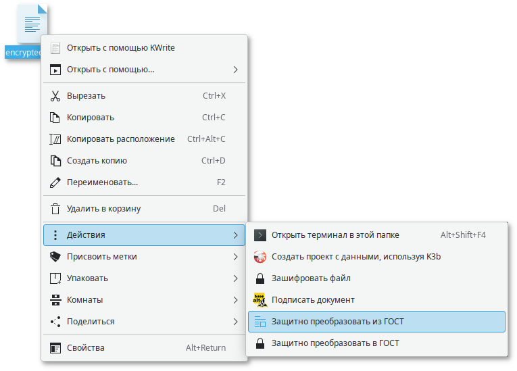The height and width of the screenshot is (371, 517).
Task: Choose Создать копию from the menu
Action: coord(97,161)
